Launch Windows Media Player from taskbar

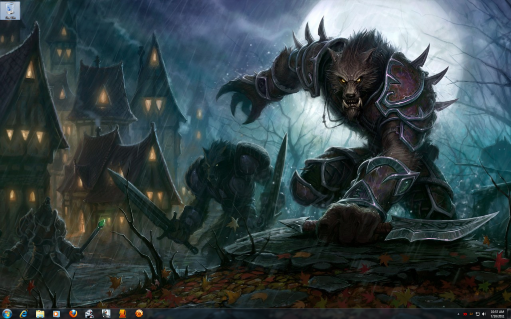pyautogui.click(x=56, y=314)
